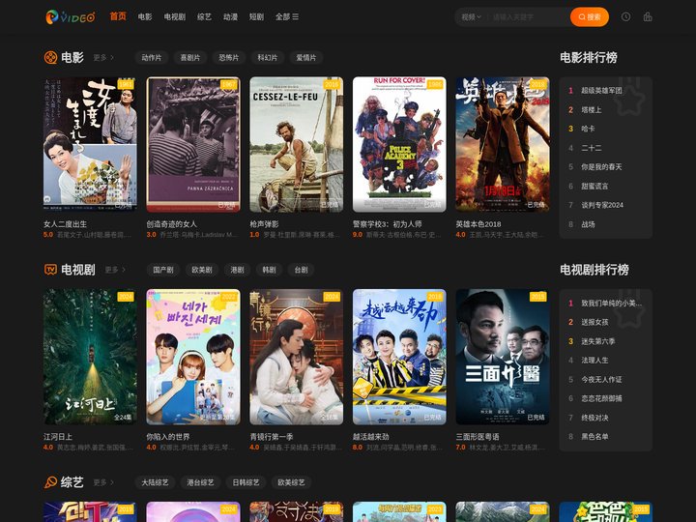696x522 pixels.
Task: Select the 台剧 tag
Action: [x=301, y=270]
